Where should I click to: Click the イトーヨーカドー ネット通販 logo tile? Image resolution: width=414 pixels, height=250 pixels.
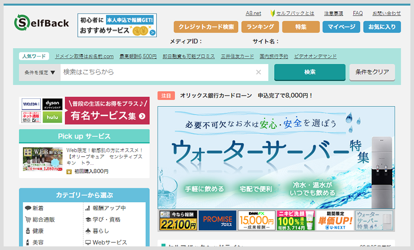click(x=31, y=117)
